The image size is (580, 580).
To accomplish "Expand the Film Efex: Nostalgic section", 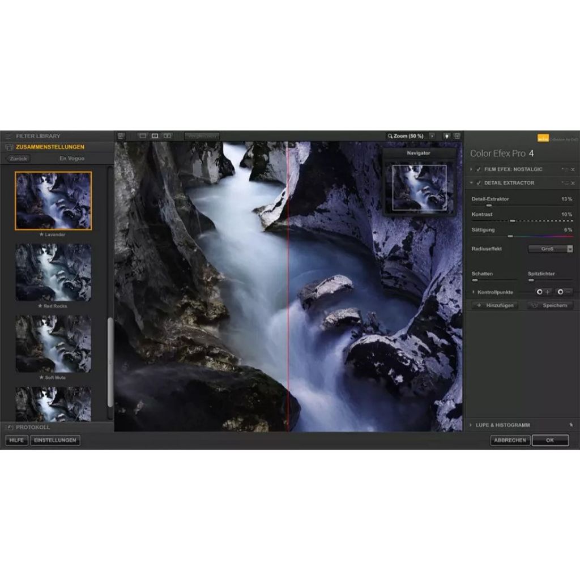I will [471, 169].
